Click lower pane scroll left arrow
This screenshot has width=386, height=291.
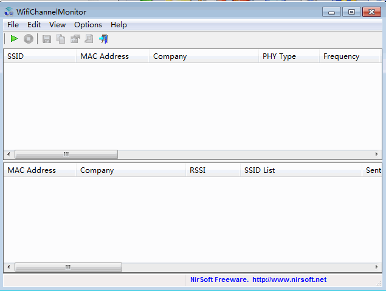9,267
